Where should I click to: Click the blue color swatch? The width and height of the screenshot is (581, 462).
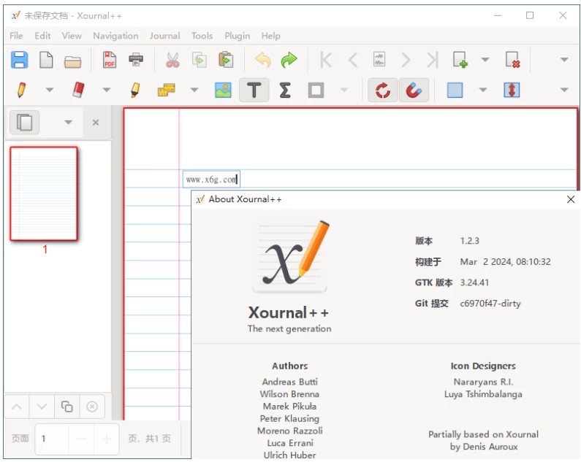click(455, 90)
